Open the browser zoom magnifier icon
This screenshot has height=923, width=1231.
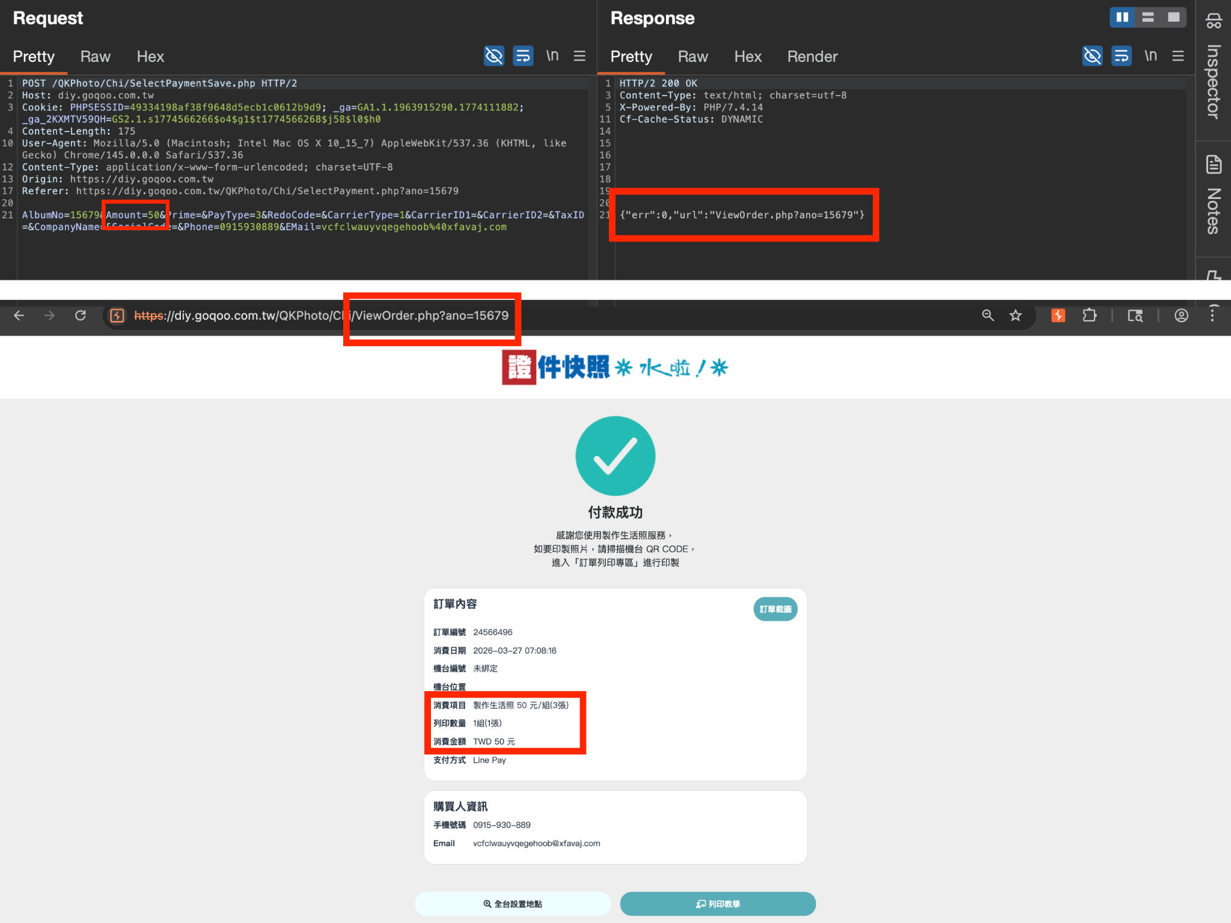[x=988, y=315]
